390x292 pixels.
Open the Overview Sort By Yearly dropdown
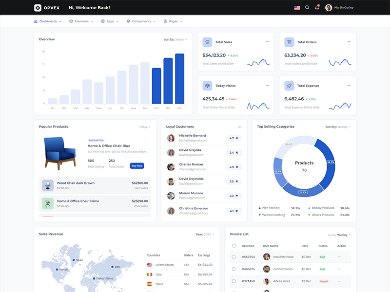[176, 39]
